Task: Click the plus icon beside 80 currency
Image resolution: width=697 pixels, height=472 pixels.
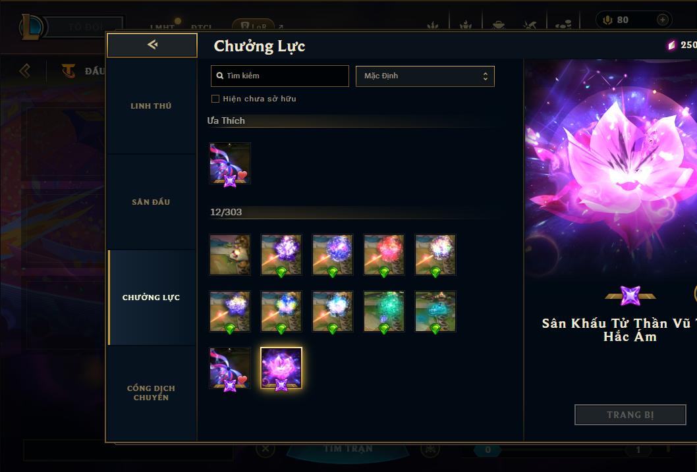Action: 662,20
